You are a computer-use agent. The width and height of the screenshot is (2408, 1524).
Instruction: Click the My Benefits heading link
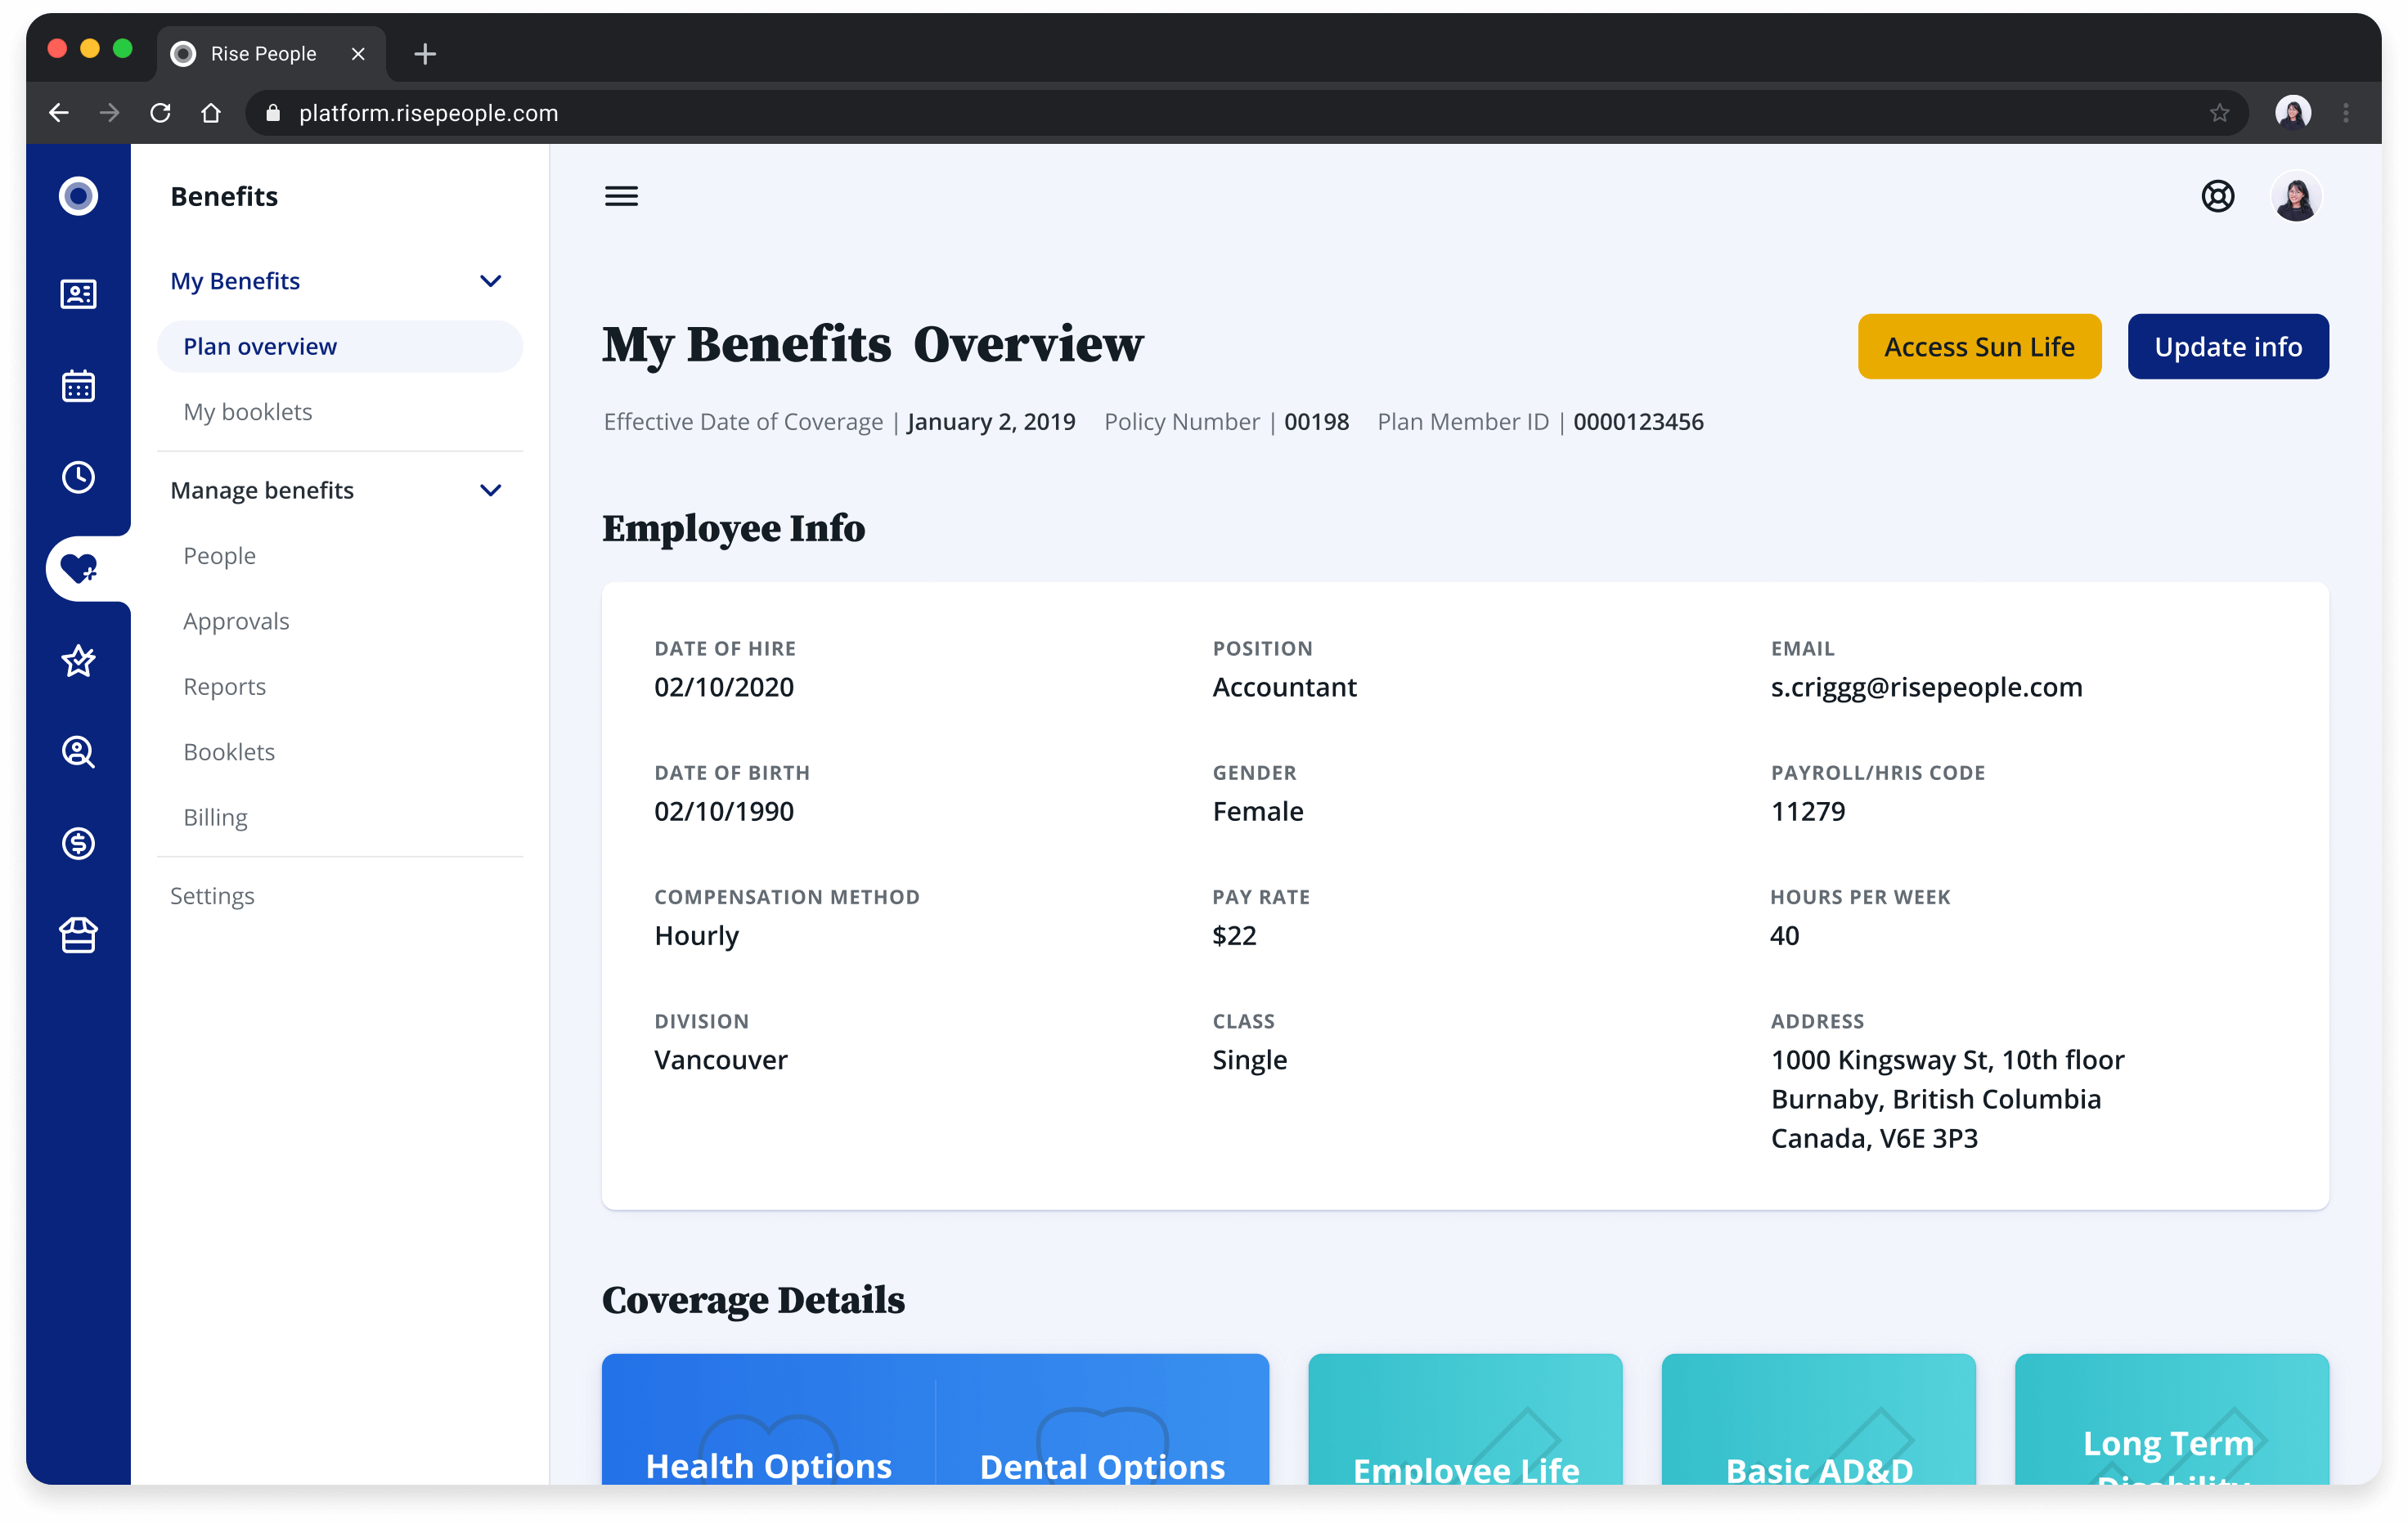235,280
